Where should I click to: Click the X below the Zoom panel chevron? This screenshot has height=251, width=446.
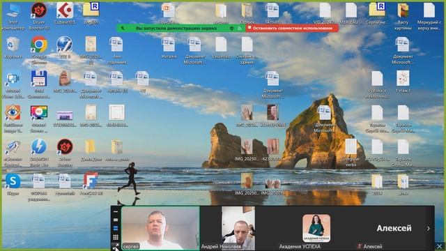(440, 246)
